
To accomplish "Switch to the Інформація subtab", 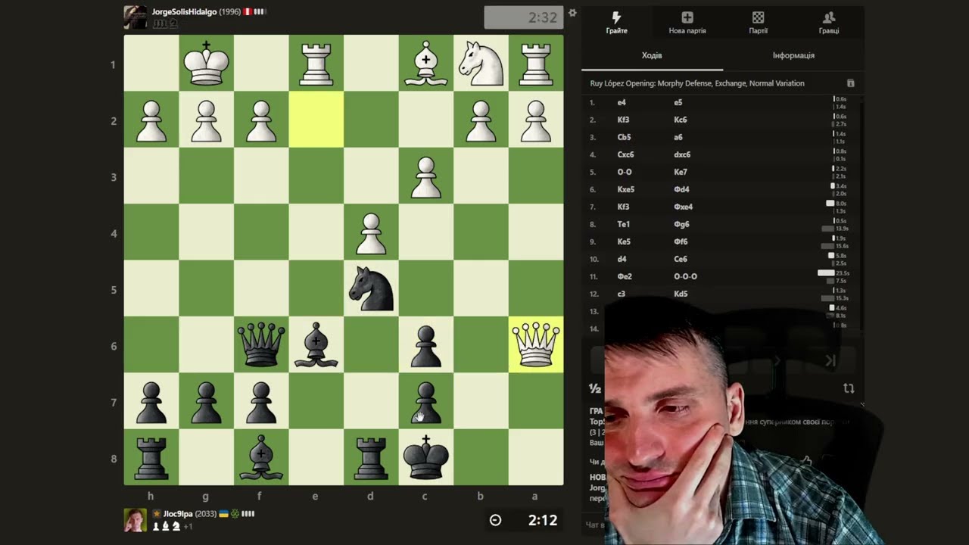I will tap(793, 56).
